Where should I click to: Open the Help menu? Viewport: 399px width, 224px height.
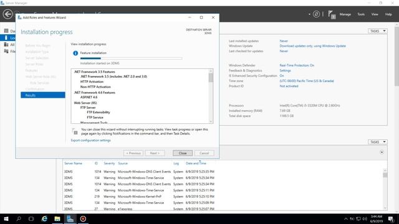point(388,14)
